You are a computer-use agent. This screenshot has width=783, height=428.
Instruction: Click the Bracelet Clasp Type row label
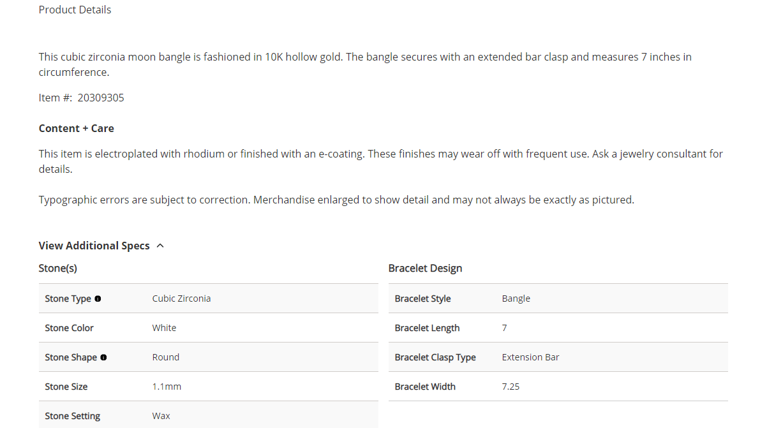[x=435, y=357]
